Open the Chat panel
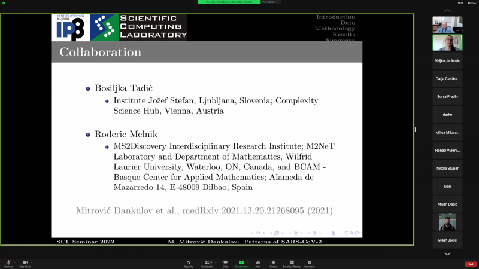 tap(225, 262)
